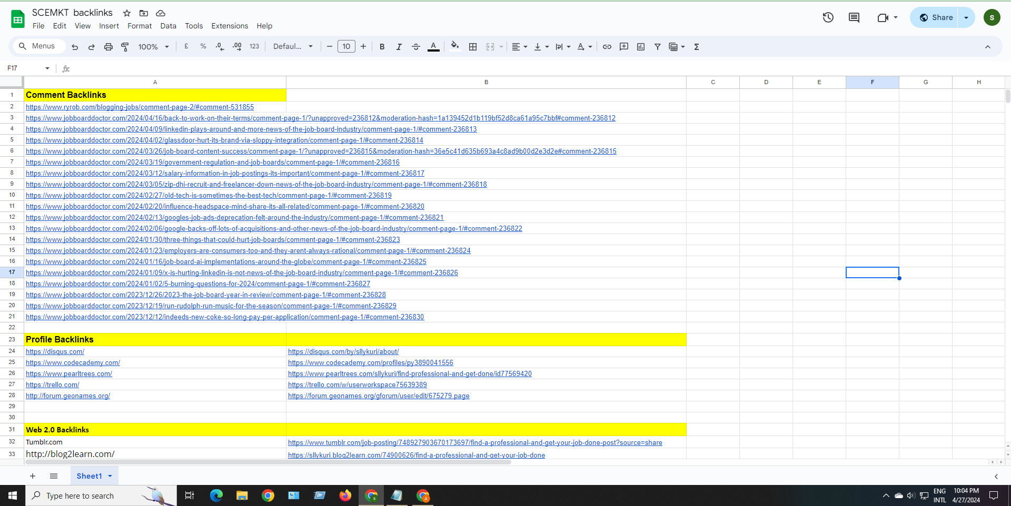The width and height of the screenshot is (1011, 506).
Task: Open the zoom 100% dropdown
Action: (153, 47)
